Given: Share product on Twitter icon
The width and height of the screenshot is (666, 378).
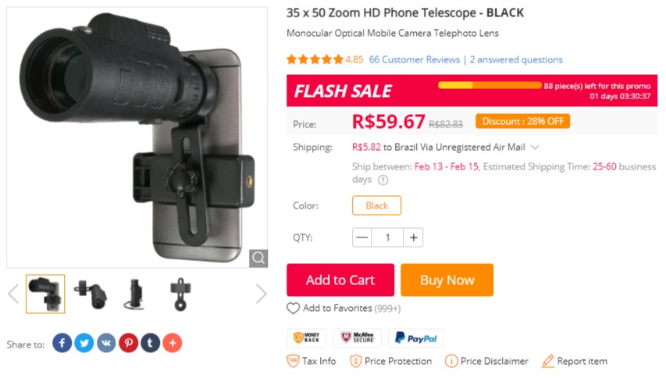Looking at the screenshot, I should (x=84, y=343).
